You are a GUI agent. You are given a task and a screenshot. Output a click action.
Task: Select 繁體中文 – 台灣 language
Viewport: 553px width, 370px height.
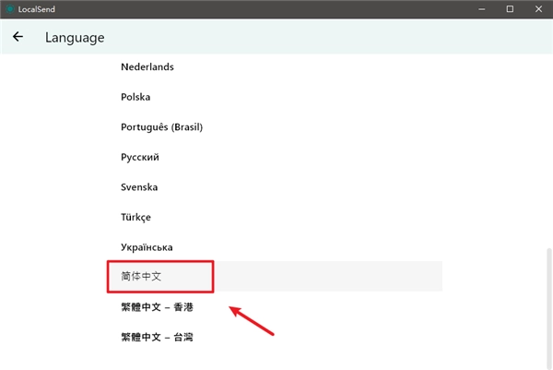(157, 337)
